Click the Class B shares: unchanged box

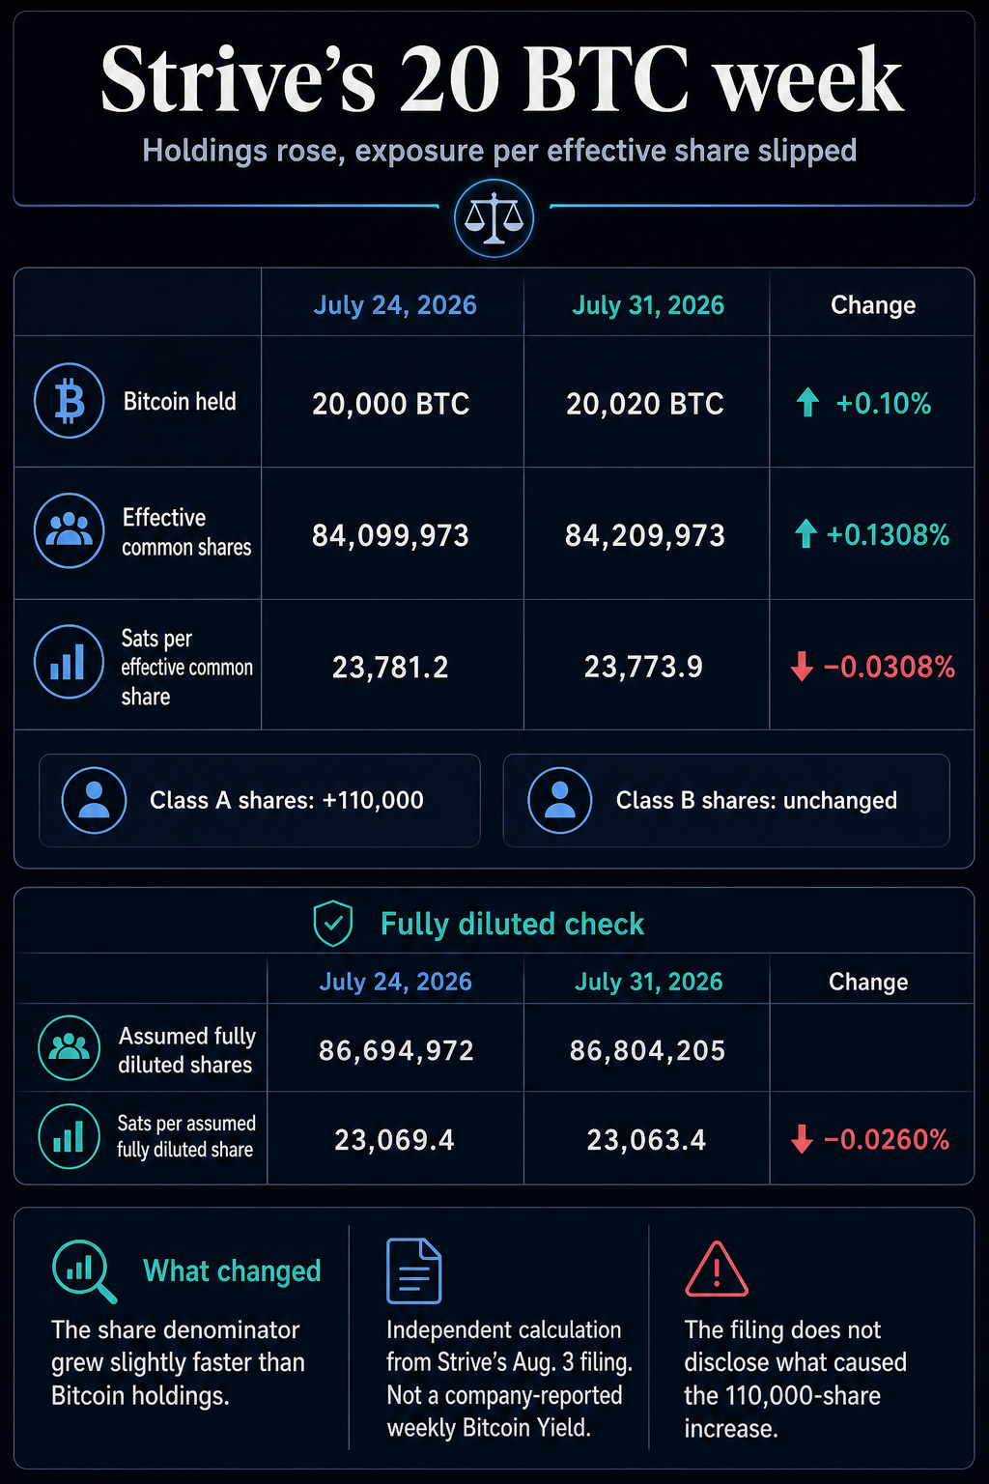coord(726,800)
